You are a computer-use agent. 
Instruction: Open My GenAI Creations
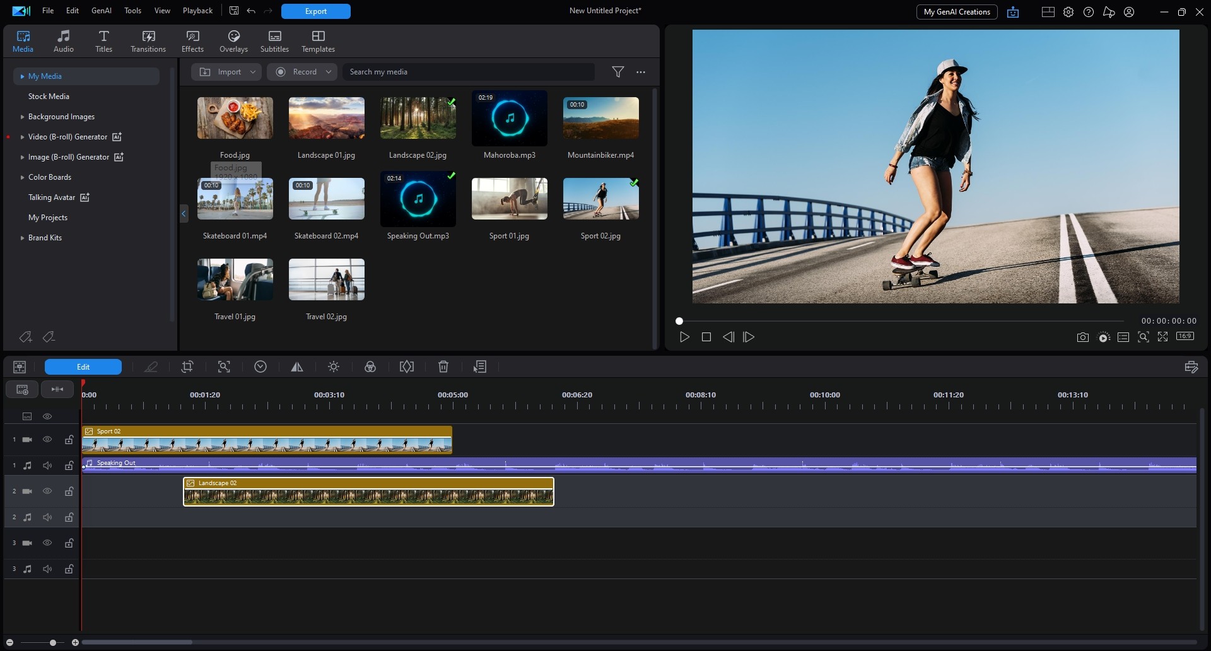pos(956,12)
